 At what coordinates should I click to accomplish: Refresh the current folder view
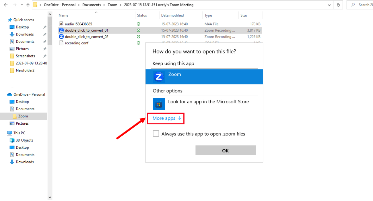tap(338, 5)
